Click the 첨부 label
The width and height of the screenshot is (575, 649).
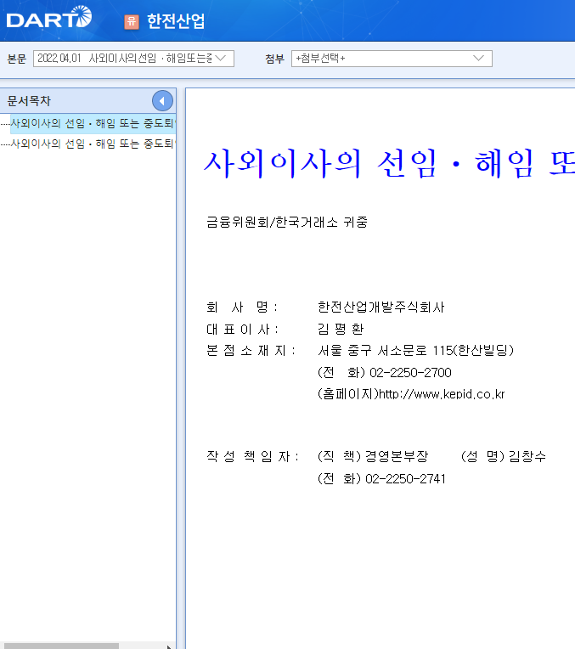click(275, 59)
